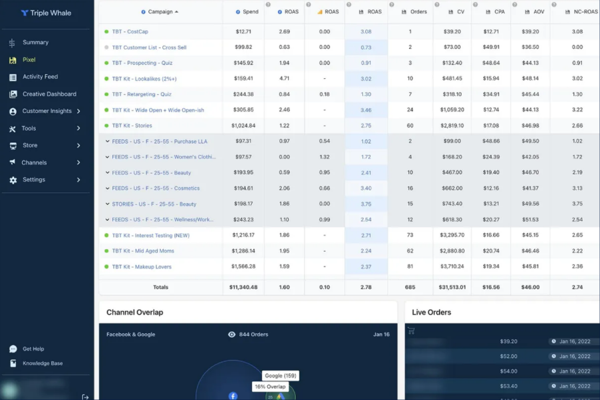The image size is (600, 400).
Task: Click the Live Orders cart icon
Action: tap(411, 331)
